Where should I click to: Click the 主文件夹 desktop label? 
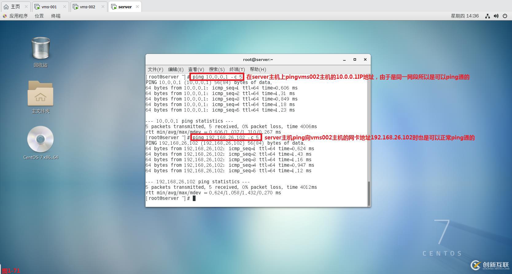[x=41, y=111]
